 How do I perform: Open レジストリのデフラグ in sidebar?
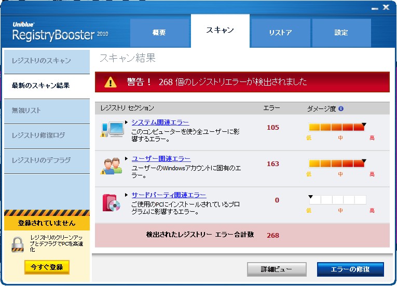[x=47, y=161]
